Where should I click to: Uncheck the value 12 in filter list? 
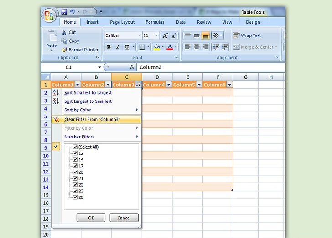(75, 153)
